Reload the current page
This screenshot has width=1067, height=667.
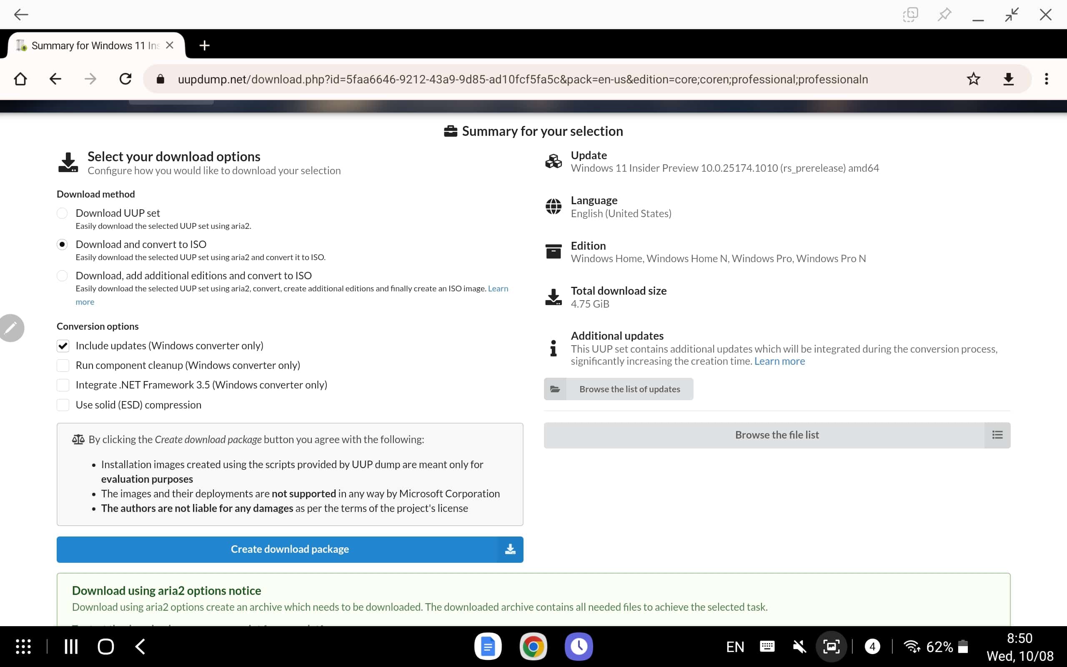125,79
